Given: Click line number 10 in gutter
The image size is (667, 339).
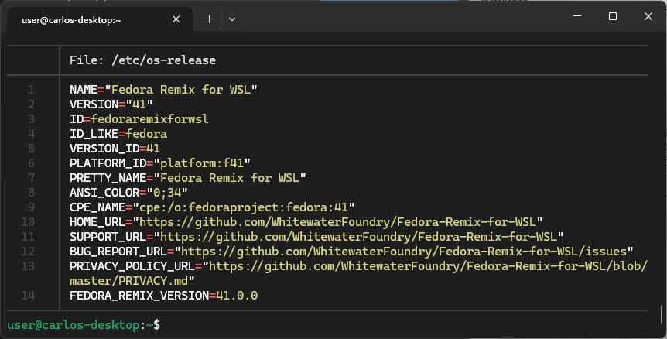Looking at the screenshot, I should (x=28, y=222).
